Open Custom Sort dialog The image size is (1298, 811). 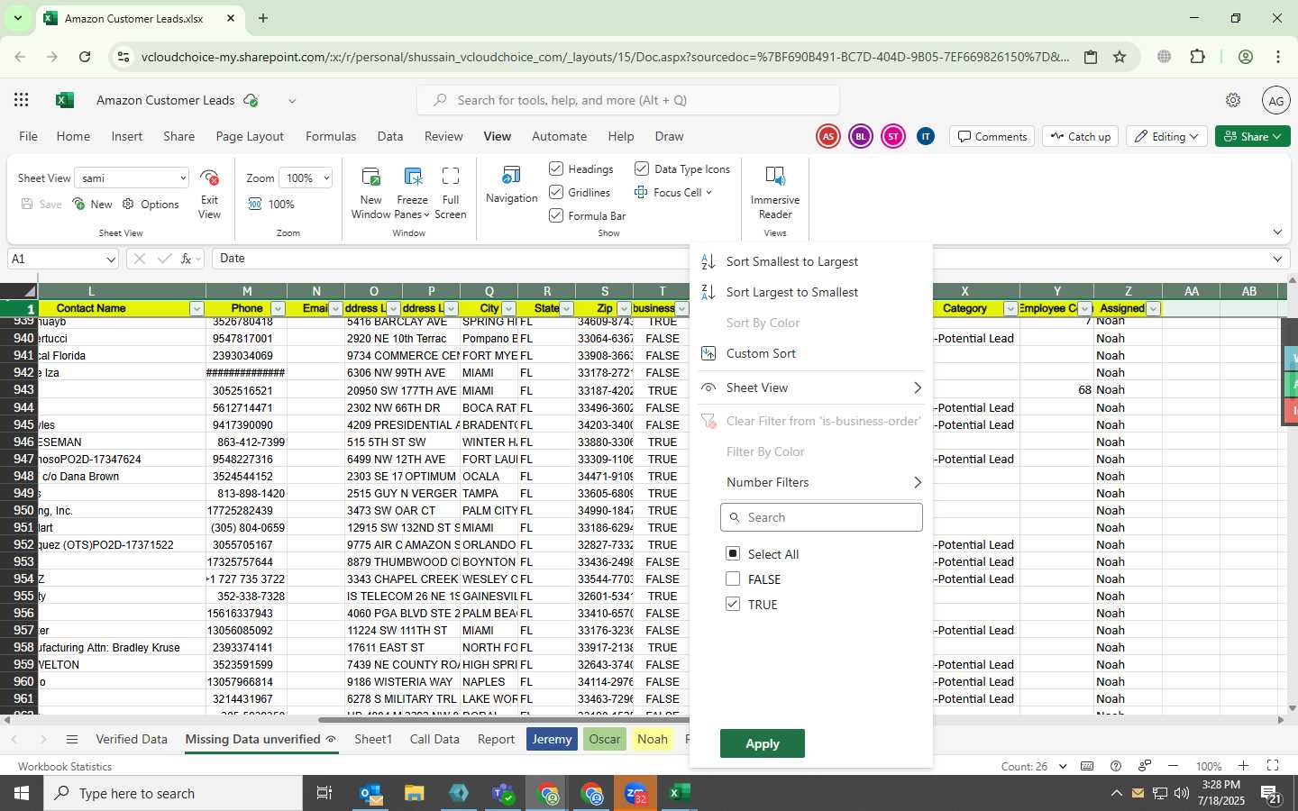(x=761, y=353)
